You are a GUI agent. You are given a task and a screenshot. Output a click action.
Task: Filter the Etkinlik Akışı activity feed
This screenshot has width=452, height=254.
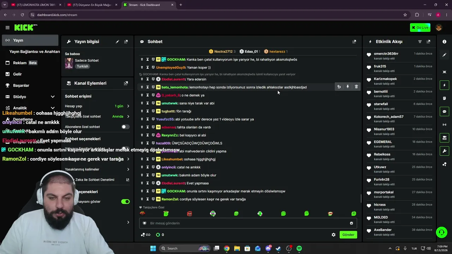(x=420, y=42)
